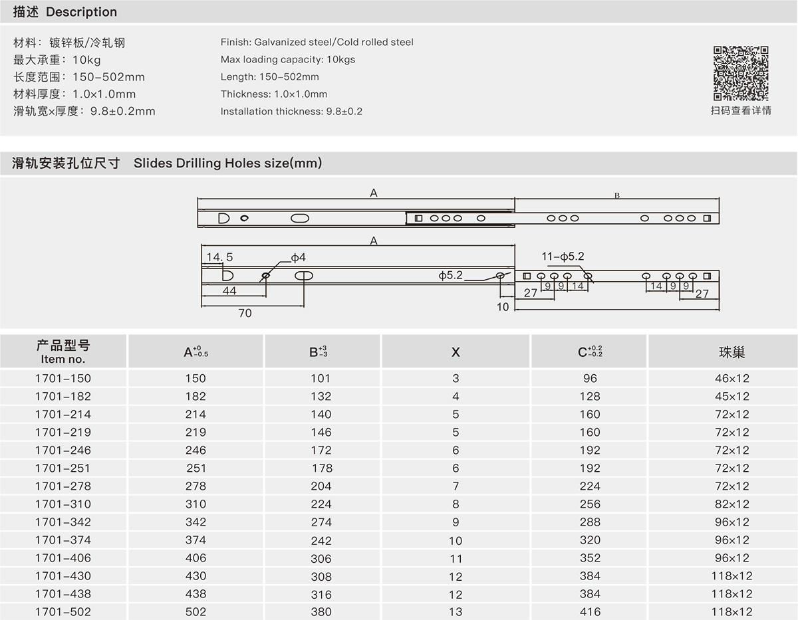
Task: Select item number '1701-214'
Action: click(x=63, y=414)
